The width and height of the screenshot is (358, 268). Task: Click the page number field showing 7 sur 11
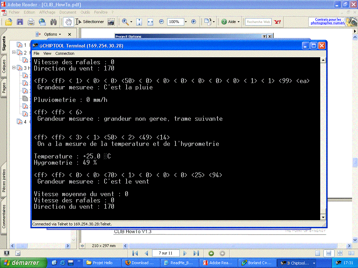tap(166, 253)
